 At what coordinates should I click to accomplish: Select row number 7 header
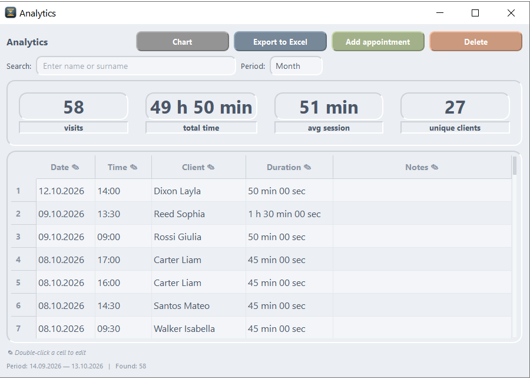coord(24,328)
